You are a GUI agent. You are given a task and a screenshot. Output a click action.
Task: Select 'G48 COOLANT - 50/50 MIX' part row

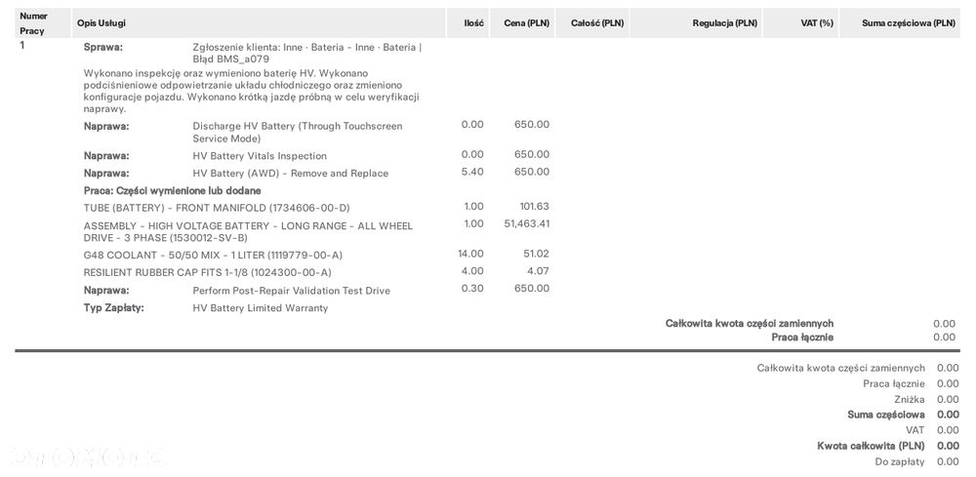[213, 255]
